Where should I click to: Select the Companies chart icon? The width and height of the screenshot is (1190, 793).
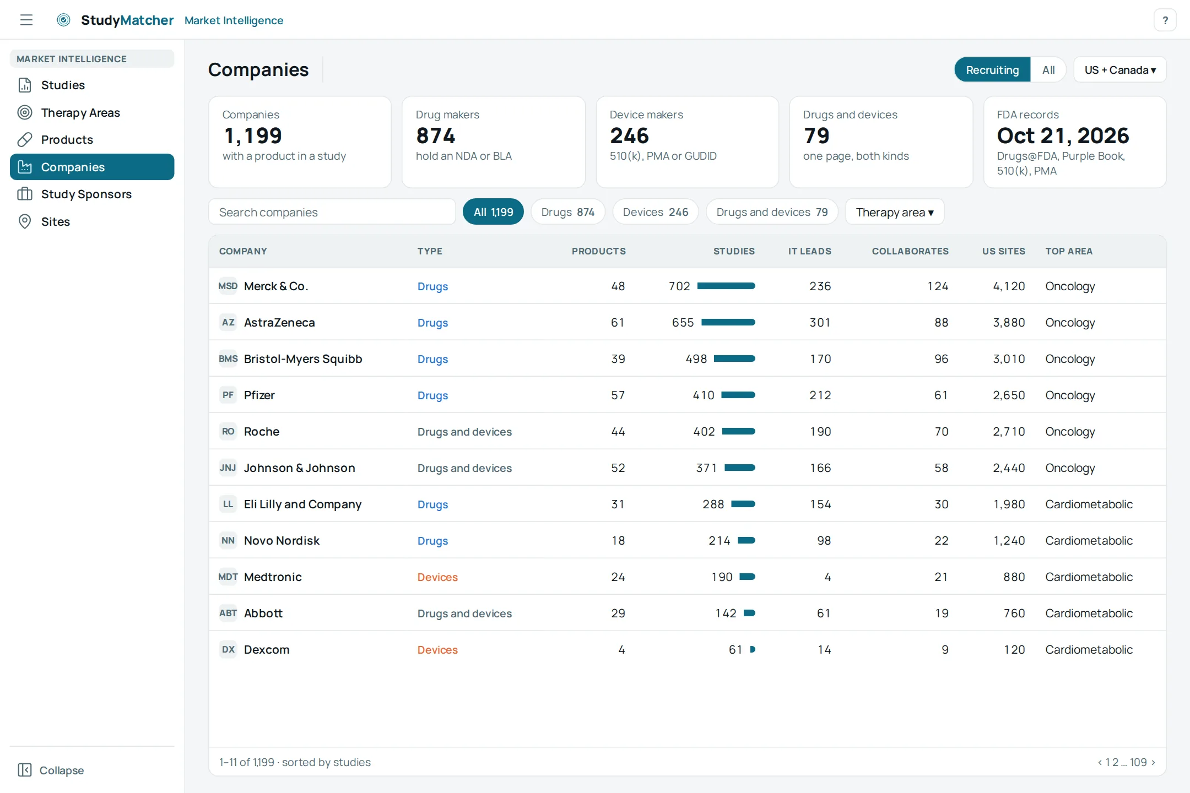[x=25, y=167]
